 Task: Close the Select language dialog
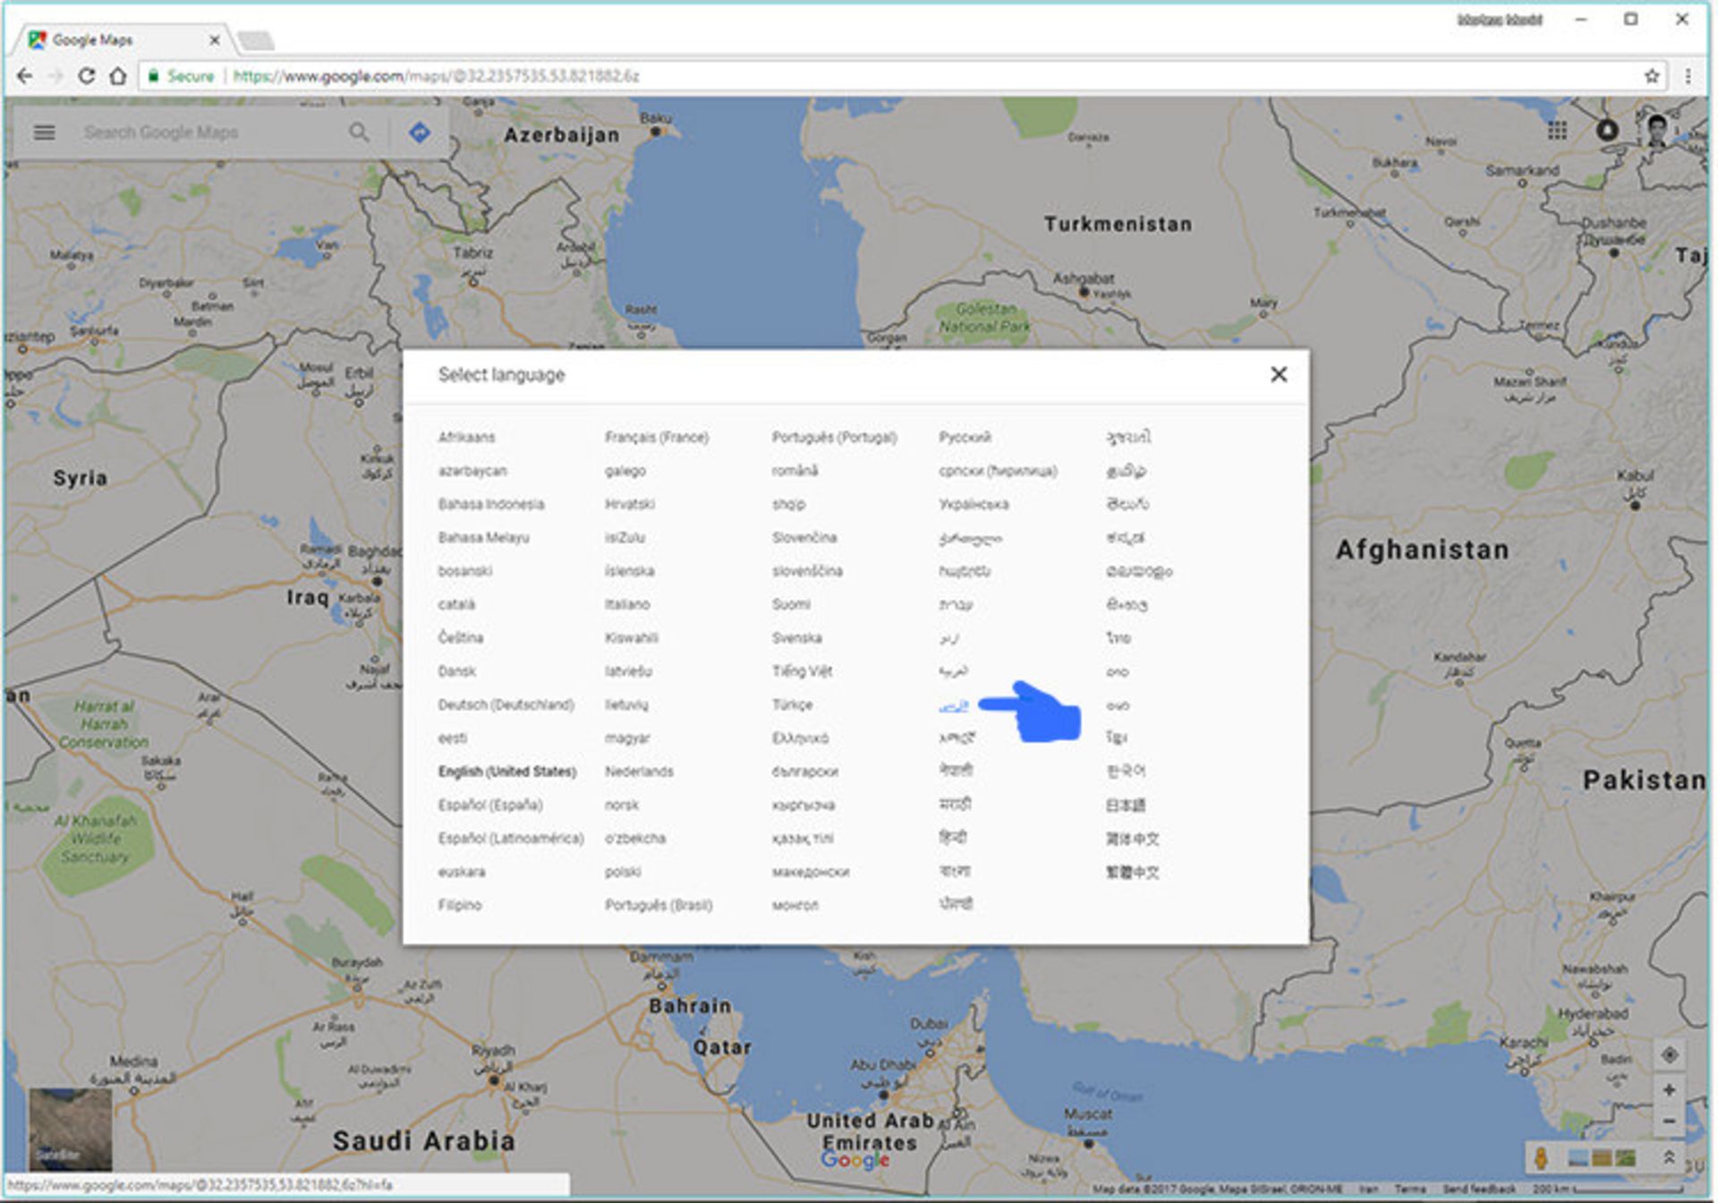[1279, 374]
